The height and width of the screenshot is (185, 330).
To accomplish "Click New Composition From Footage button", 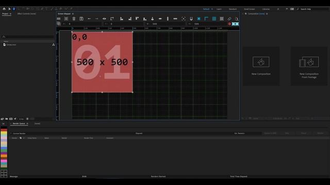I will pos(309,66).
